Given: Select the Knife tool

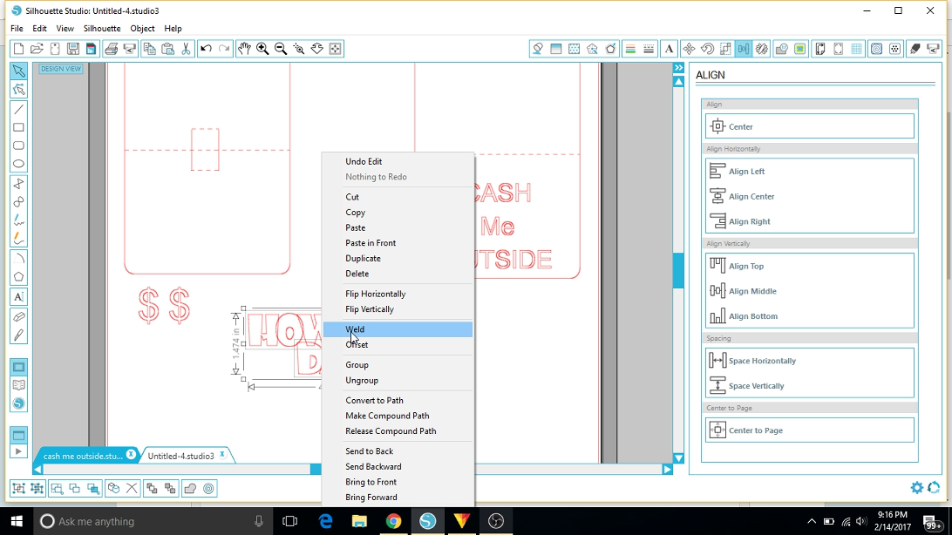Looking at the screenshot, I should click(19, 335).
